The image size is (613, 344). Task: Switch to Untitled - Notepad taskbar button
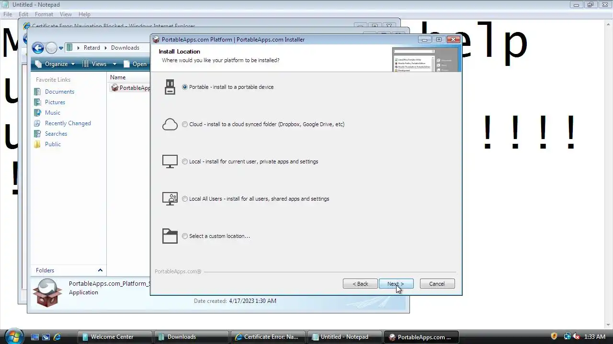click(x=345, y=337)
